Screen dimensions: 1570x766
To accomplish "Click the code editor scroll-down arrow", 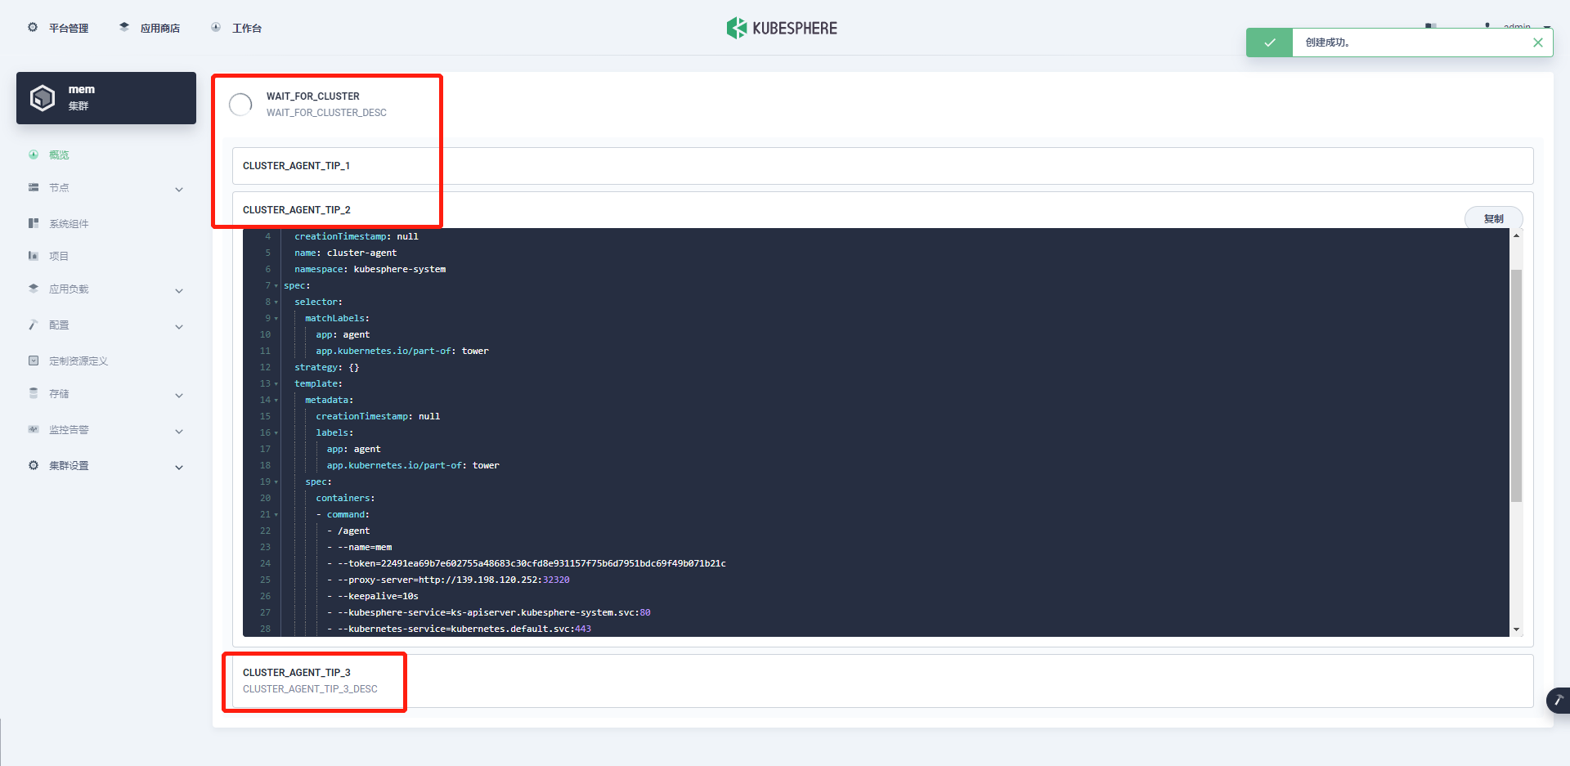I will pyautogui.click(x=1516, y=629).
